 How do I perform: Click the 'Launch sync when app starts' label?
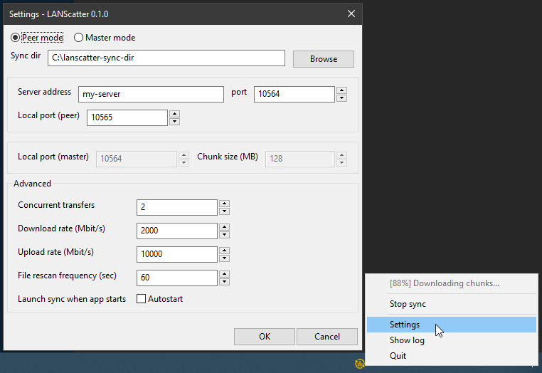72,299
